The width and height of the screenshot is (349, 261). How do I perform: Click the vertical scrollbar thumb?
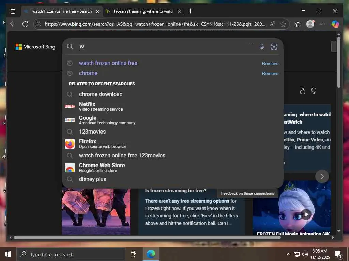338,62
